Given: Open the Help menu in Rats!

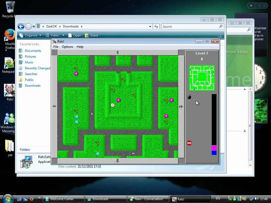Looking at the screenshot, I should [x=80, y=47].
